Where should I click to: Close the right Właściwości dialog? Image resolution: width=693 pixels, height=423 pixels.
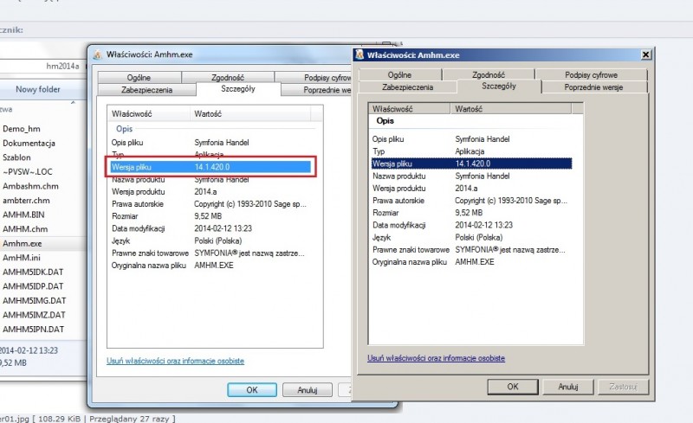coord(645,54)
